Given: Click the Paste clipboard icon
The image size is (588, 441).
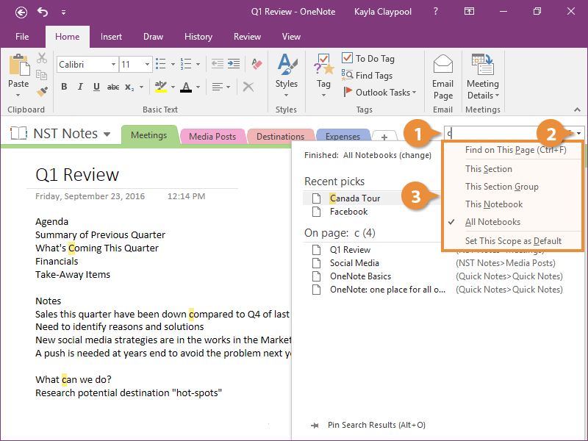Looking at the screenshot, I should pyautogui.click(x=19, y=65).
